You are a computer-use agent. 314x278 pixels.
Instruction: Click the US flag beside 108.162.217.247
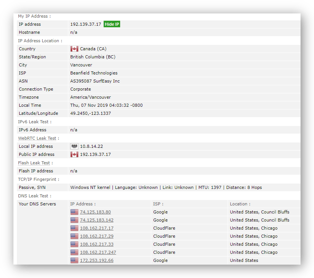click(x=74, y=252)
